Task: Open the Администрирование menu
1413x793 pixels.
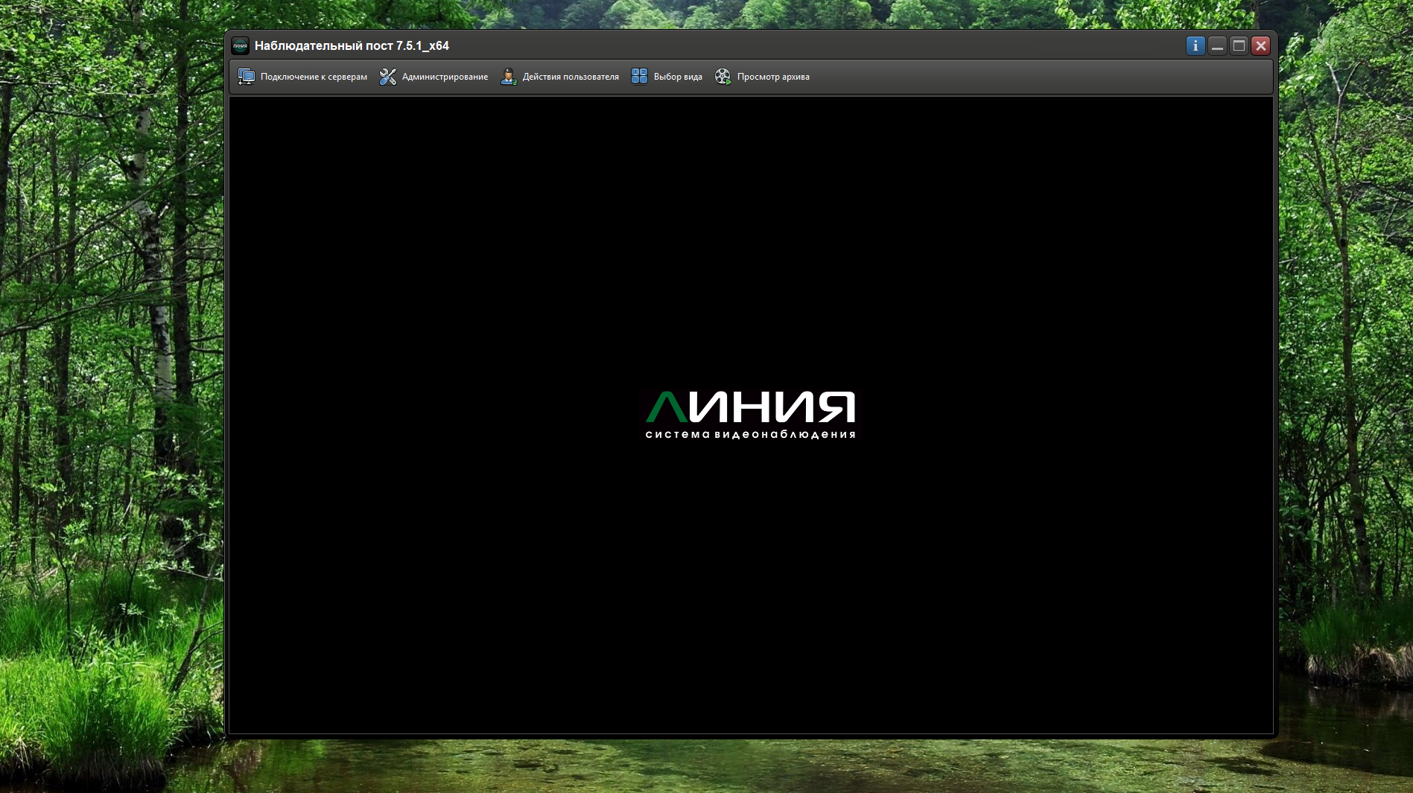Action: [434, 77]
